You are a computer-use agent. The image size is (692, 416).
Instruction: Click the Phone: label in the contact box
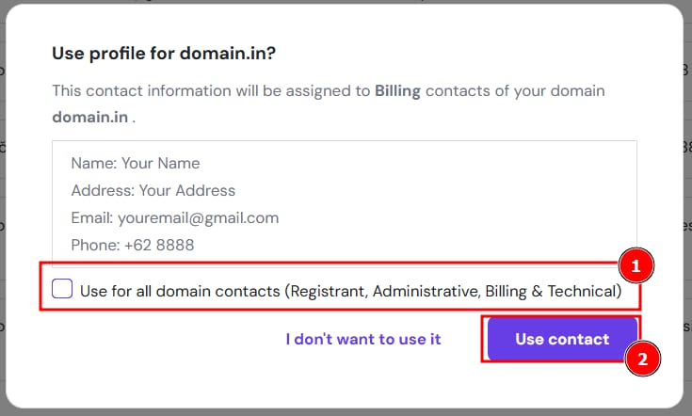coord(95,245)
